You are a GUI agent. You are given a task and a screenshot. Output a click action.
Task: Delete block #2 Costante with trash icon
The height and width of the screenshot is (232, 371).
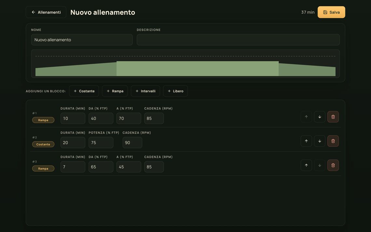tap(333, 141)
